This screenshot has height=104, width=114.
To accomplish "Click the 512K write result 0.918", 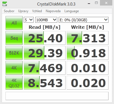I will tap(88, 53).
